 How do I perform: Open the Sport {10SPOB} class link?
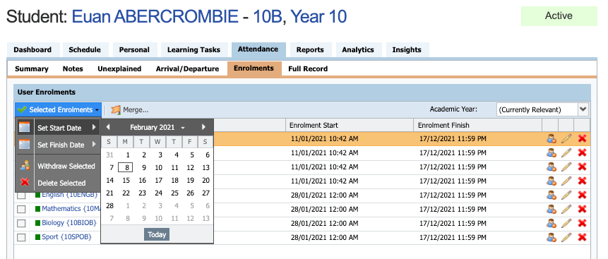pyautogui.click(x=66, y=237)
